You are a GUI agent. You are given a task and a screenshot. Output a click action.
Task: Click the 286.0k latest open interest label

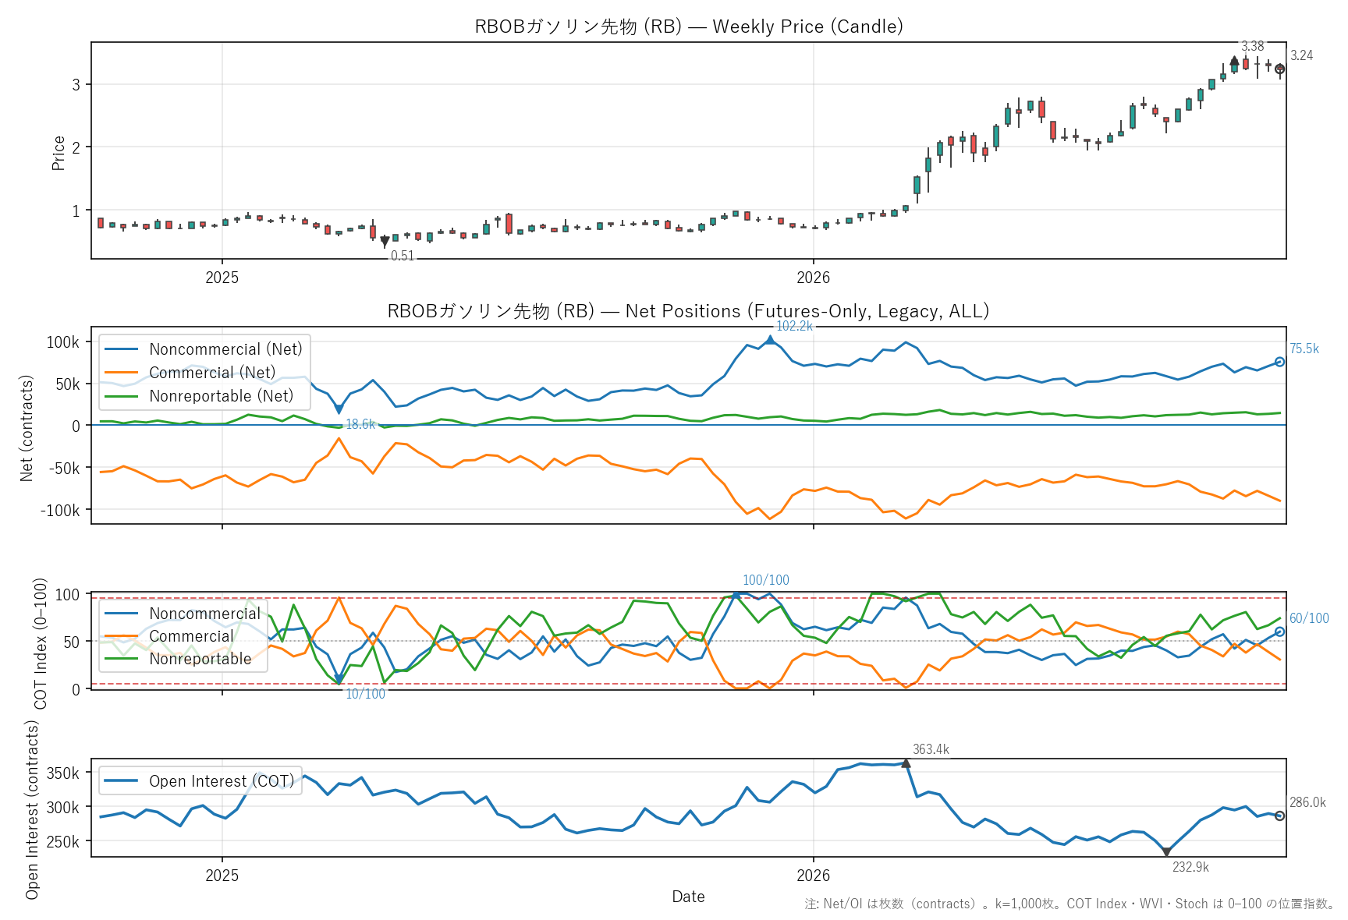point(1307,802)
